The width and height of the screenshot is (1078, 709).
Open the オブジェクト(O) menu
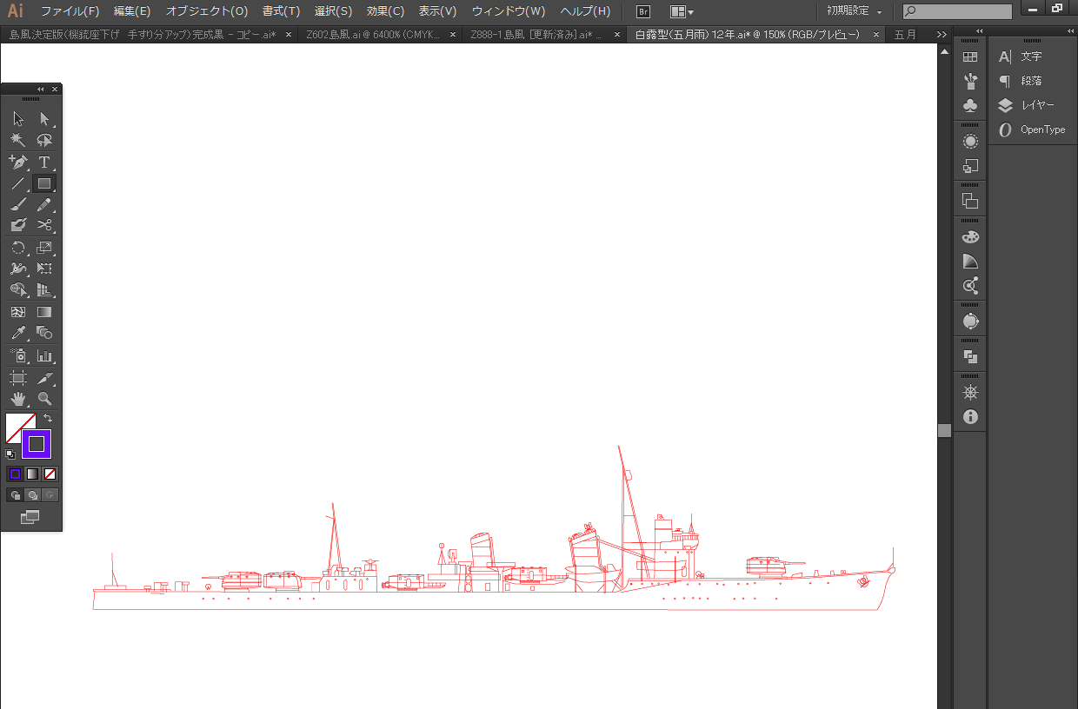[207, 11]
